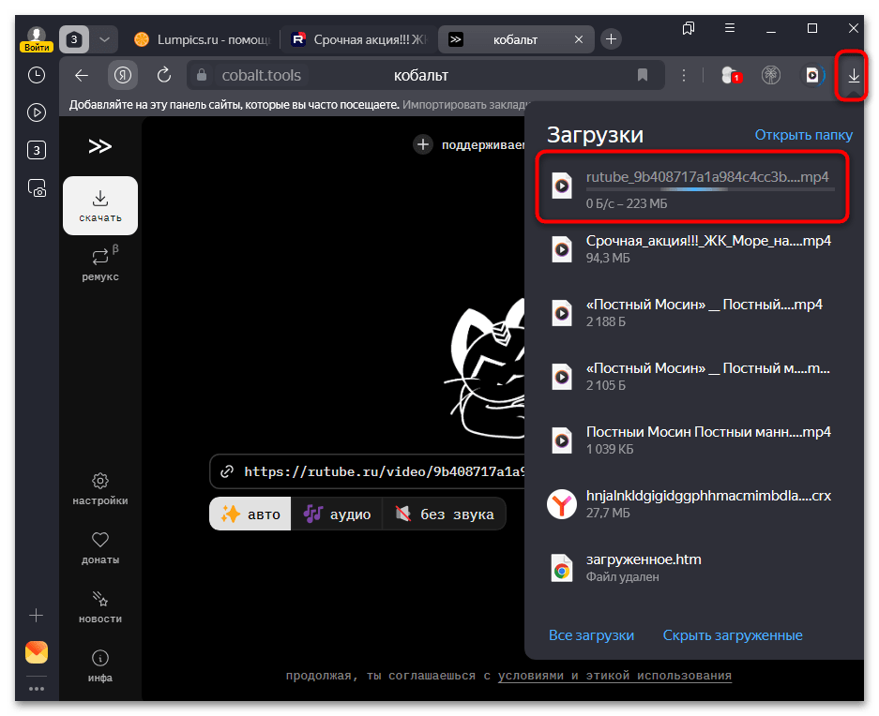Image resolution: width=879 pixels, height=716 pixels.
Task: Click the rutube URL input field
Action: click(x=367, y=471)
